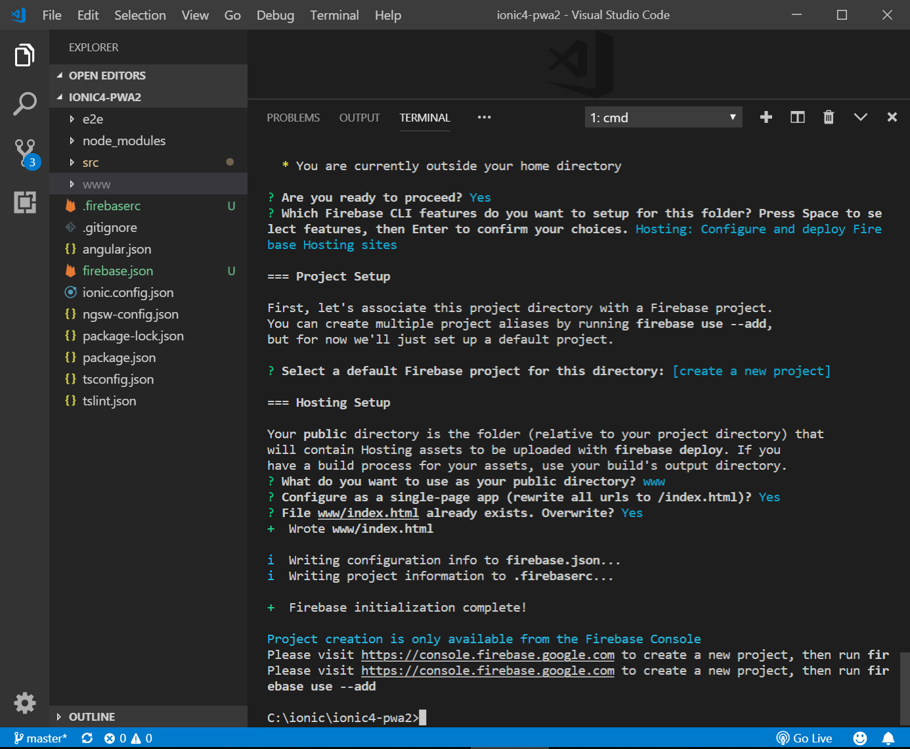Open ionic.config.json file

pos(148,292)
